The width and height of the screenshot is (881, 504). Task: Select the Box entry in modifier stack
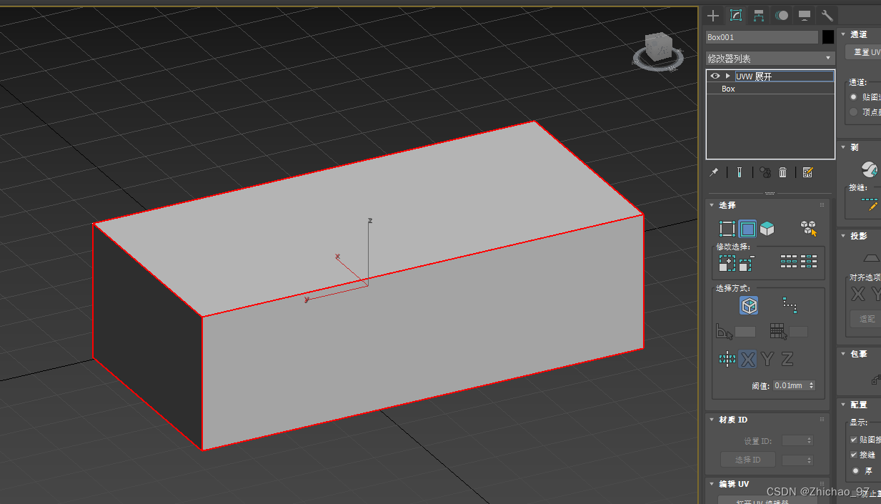(728, 89)
